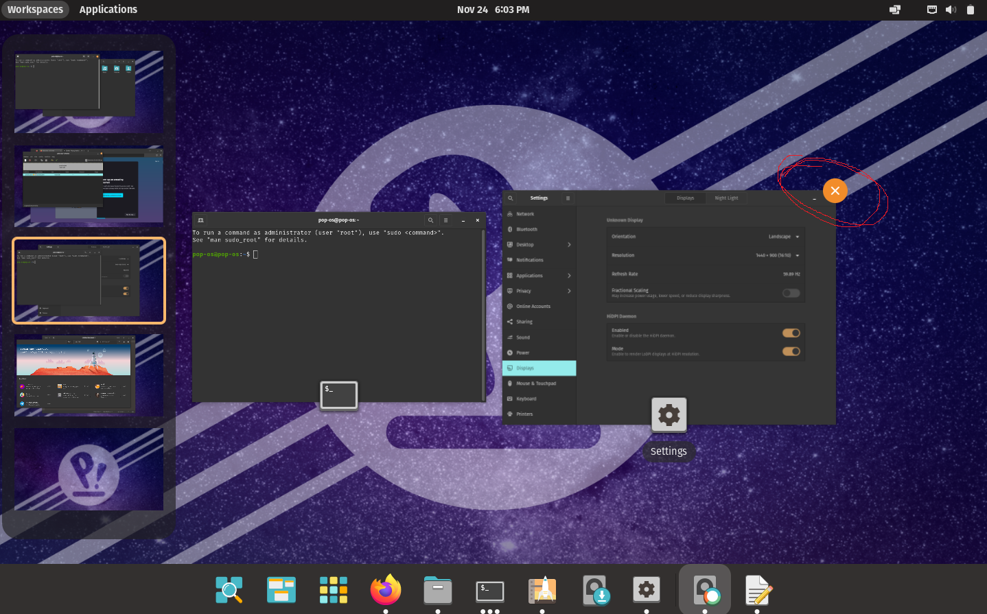Switch to the Night Light tab
The width and height of the screenshot is (987, 614).
pos(727,198)
